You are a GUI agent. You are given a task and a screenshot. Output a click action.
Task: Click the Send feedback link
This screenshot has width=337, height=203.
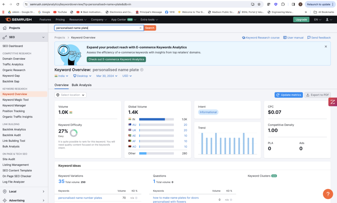[x=319, y=38]
